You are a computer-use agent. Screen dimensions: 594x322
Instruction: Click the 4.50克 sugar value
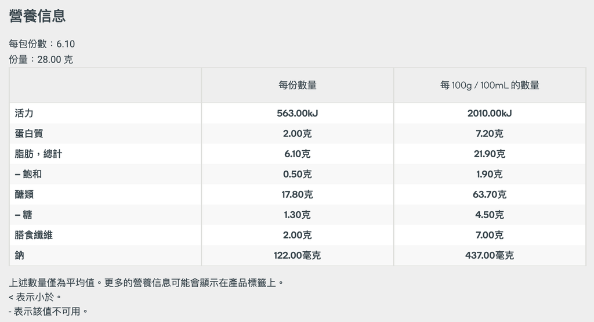pyautogui.click(x=490, y=215)
